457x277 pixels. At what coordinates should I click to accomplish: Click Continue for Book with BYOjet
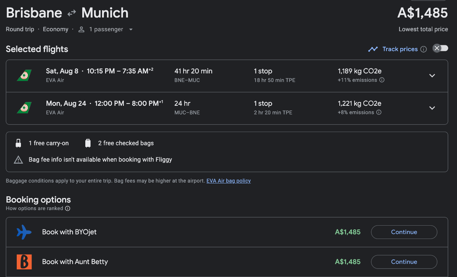pos(404,232)
